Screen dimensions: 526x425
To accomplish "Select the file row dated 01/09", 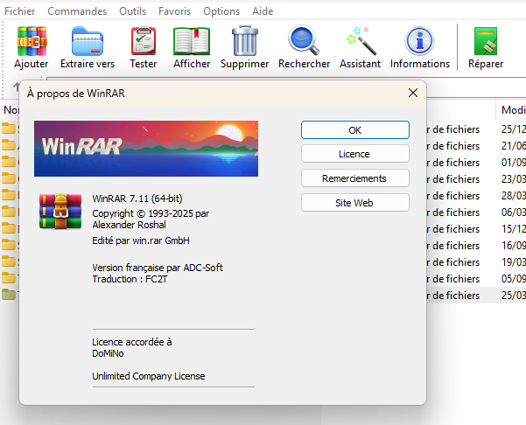I will 476,163.
